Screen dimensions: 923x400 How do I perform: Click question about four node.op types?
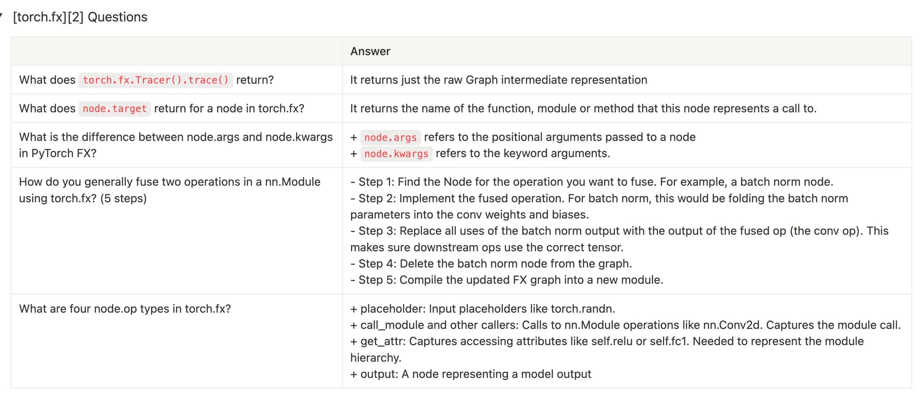tap(125, 309)
